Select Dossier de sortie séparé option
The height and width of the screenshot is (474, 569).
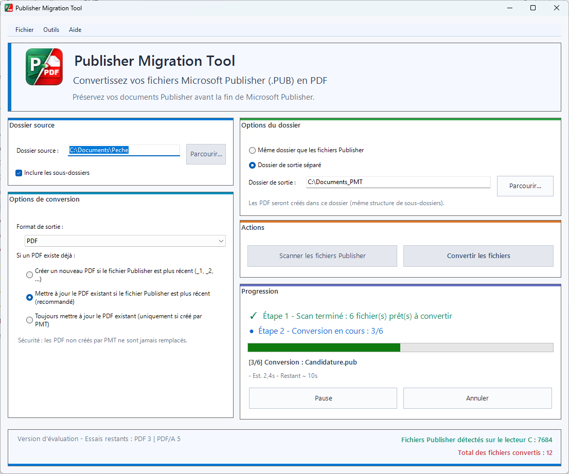click(252, 166)
